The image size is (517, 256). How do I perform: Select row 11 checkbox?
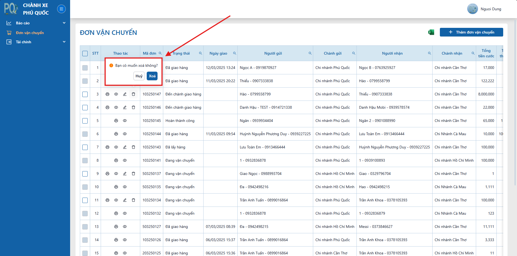tap(85, 200)
